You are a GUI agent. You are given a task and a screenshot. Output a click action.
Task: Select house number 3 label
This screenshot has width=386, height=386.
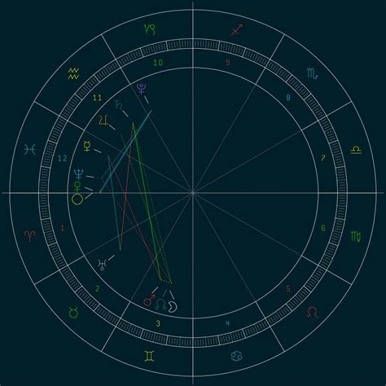tap(158, 323)
